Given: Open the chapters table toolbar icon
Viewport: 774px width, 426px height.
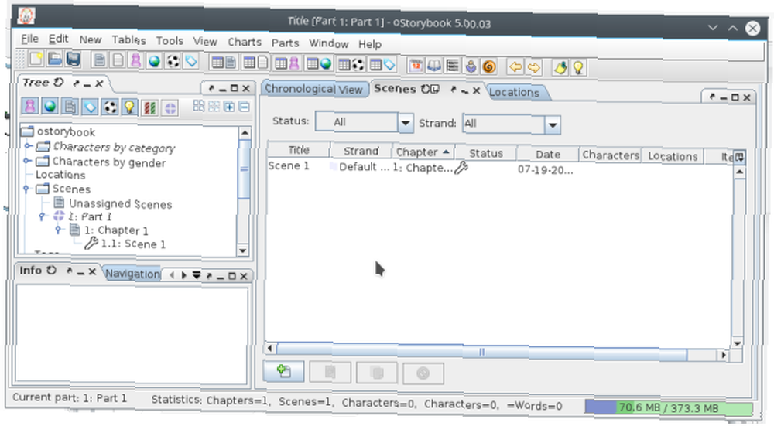Looking at the screenshot, I should tap(256, 63).
